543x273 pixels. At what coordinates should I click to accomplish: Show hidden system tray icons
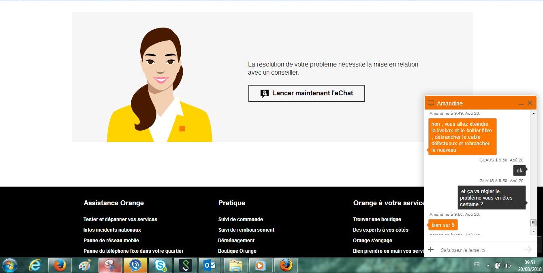pos(488,266)
